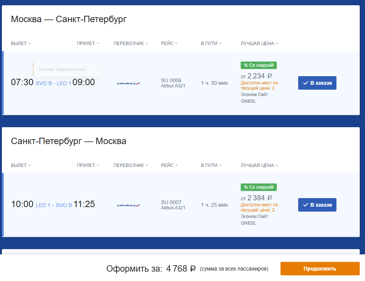Sort return flights by 'Перевозчик' column
Viewport: 365px width, 281px height.
point(131,165)
